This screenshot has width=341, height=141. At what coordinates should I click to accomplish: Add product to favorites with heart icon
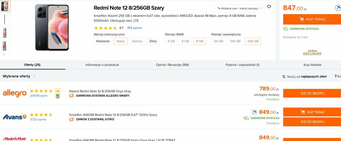(x=269, y=7)
